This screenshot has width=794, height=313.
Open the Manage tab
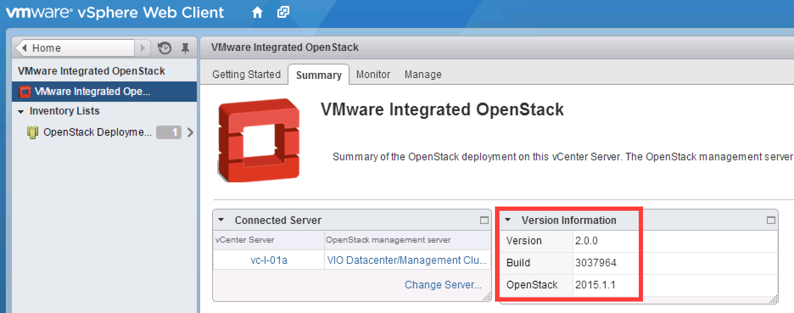click(x=423, y=75)
